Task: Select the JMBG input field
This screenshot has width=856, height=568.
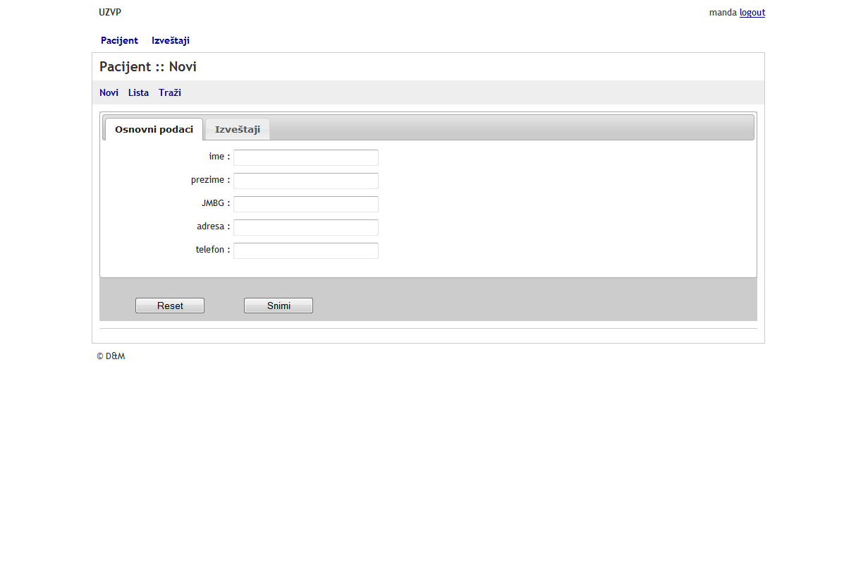Action: [x=305, y=204]
